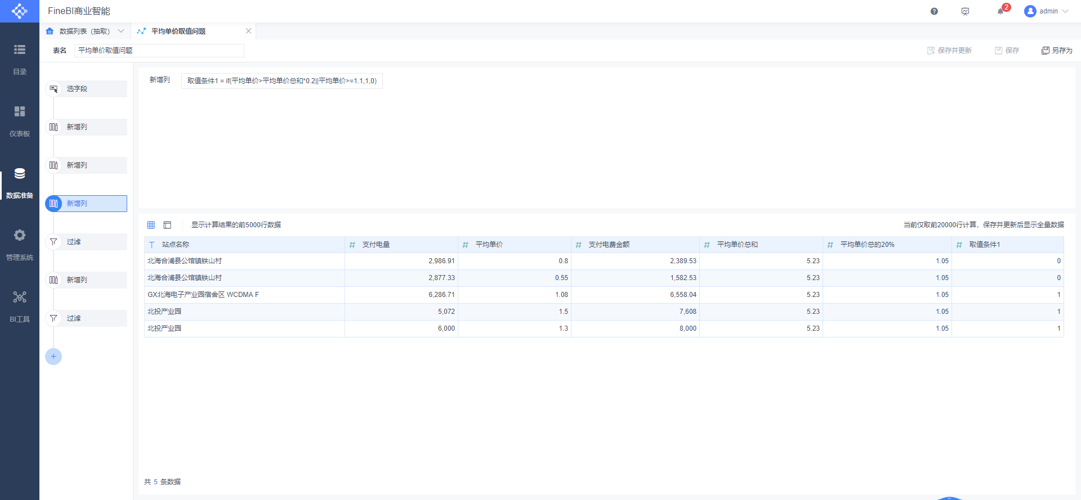The height and width of the screenshot is (500, 1081).
Task: Click the FineBI logo icon
Action: pyautogui.click(x=20, y=11)
